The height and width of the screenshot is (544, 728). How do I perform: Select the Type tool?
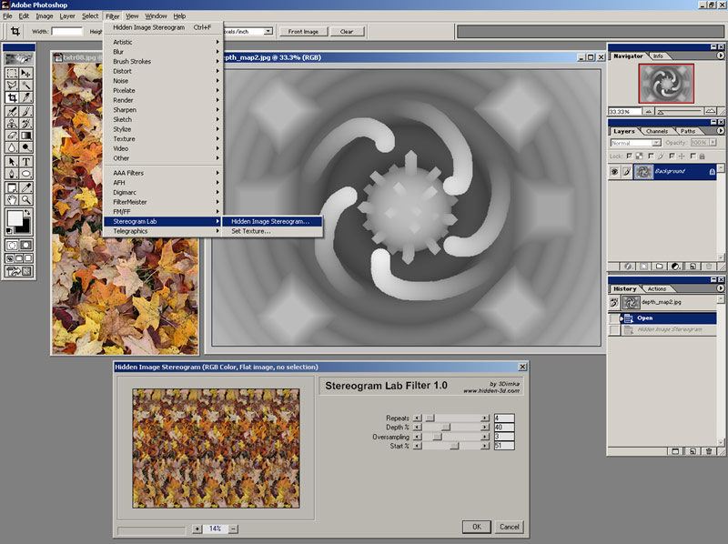(26, 162)
